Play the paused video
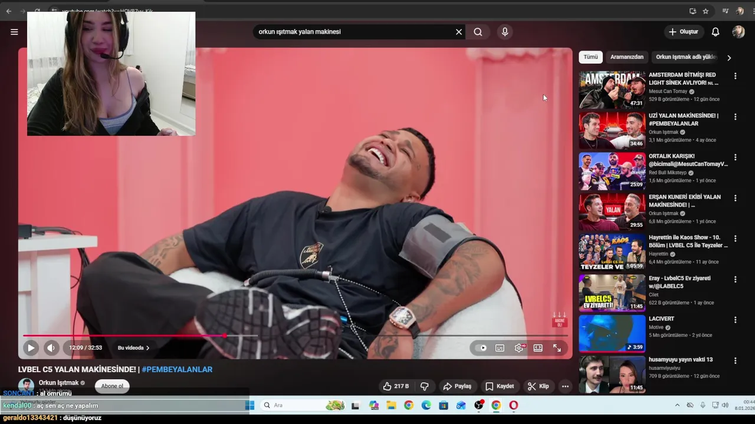755x424 pixels. [31, 348]
